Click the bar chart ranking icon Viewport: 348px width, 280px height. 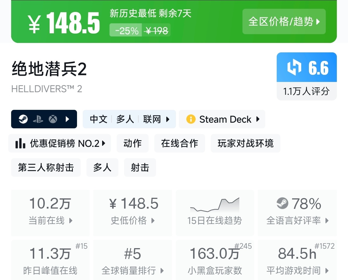20,143
